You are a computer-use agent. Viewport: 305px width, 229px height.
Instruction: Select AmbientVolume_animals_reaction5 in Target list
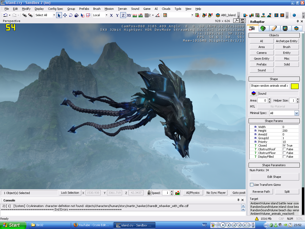pyautogui.click(x=274, y=214)
